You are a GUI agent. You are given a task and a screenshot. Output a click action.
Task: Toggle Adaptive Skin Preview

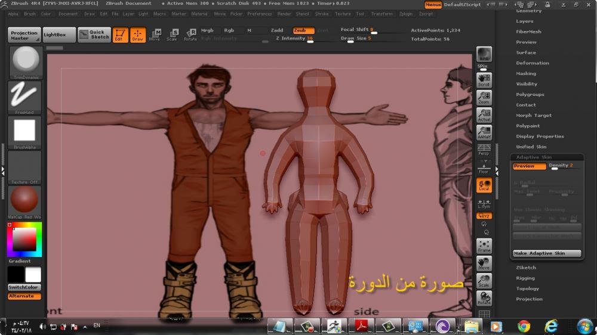point(529,166)
